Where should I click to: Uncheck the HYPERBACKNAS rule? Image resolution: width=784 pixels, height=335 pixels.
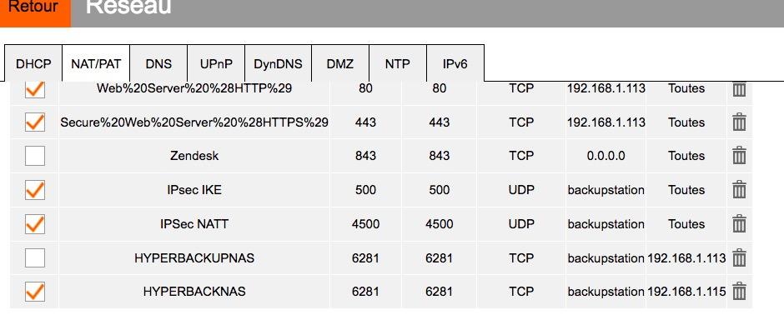tap(35, 292)
